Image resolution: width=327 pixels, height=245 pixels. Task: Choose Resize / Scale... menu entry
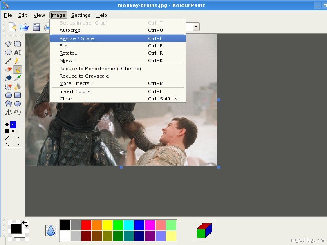(118, 38)
